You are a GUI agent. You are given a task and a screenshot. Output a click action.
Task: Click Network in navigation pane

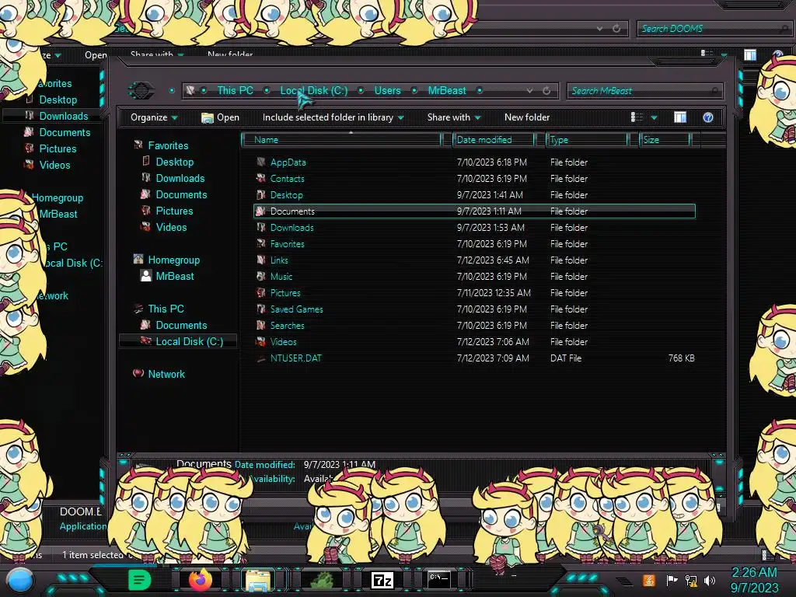click(166, 374)
